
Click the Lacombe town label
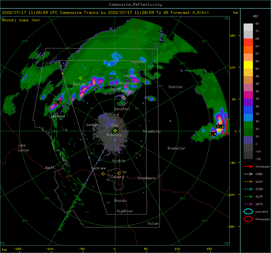pos(130,76)
